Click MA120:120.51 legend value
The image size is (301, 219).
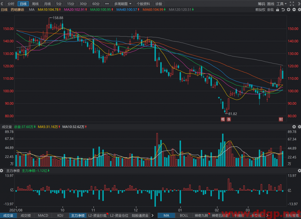[181, 10]
